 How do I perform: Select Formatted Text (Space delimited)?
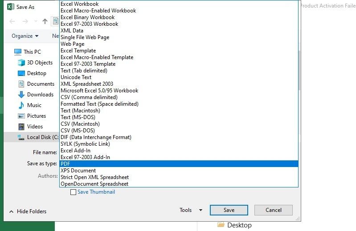point(179,104)
